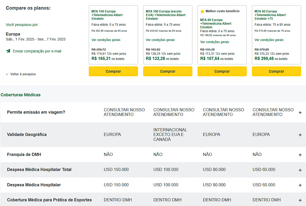The height and width of the screenshot is (206, 306).
Task: Buy the MTA 150 Europa plan
Action: point(113,71)
